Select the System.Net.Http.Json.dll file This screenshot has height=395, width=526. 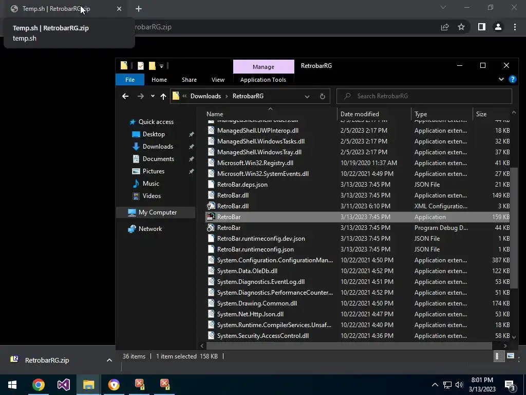coord(358,314)
